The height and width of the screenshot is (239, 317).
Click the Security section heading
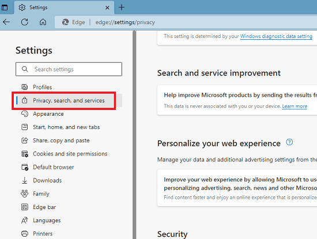172,234
